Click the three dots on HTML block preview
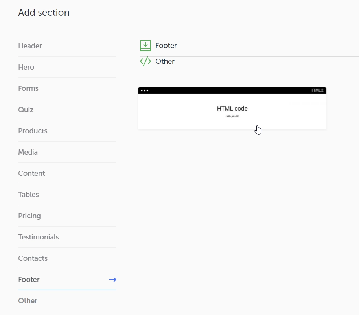Image resolution: width=359 pixels, height=315 pixels. [x=144, y=90]
